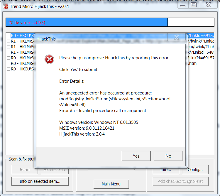Image resolution: width=220 pixels, height=196 pixels.
Task: Return to the Main Menu
Action: click(111, 184)
